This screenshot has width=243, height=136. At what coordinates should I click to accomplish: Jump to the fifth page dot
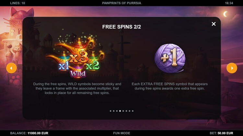click(x=123, y=111)
